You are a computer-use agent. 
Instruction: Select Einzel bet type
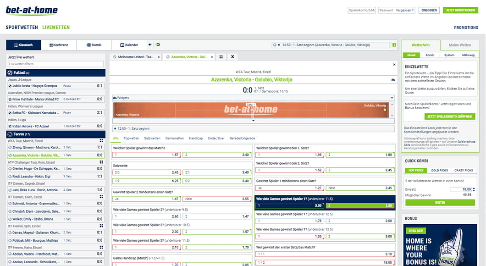click(x=411, y=55)
